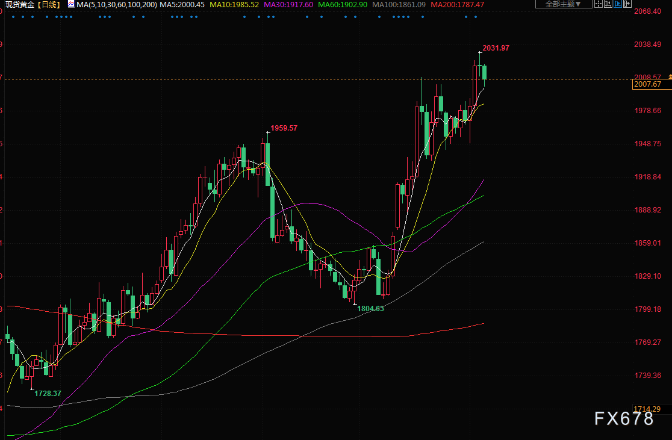This screenshot has width=672, height=440.
Task: Select the yellow MA10:1985.52 legend
Action: click(x=234, y=4)
